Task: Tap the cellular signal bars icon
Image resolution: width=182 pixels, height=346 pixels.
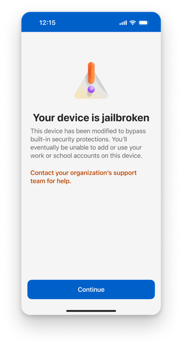Action: pyautogui.click(x=123, y=23)
